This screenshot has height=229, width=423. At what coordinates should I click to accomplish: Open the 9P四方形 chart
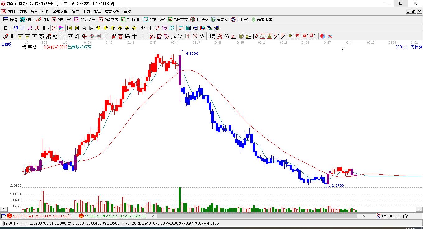coord(85,20)
